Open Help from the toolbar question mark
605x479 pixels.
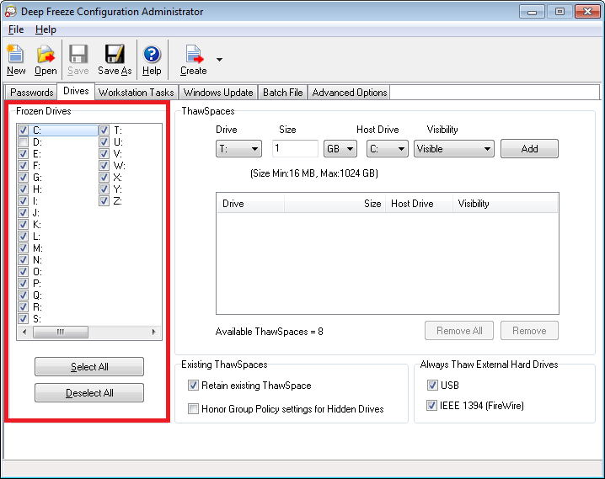pos(152,56)
